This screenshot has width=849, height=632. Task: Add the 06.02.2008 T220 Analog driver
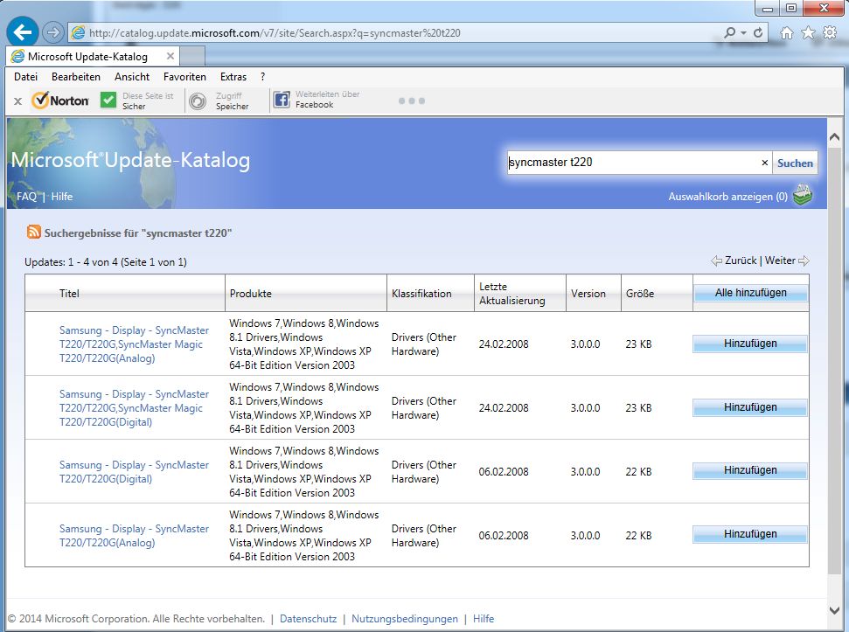pyautogui.click(x=750, y=534)
